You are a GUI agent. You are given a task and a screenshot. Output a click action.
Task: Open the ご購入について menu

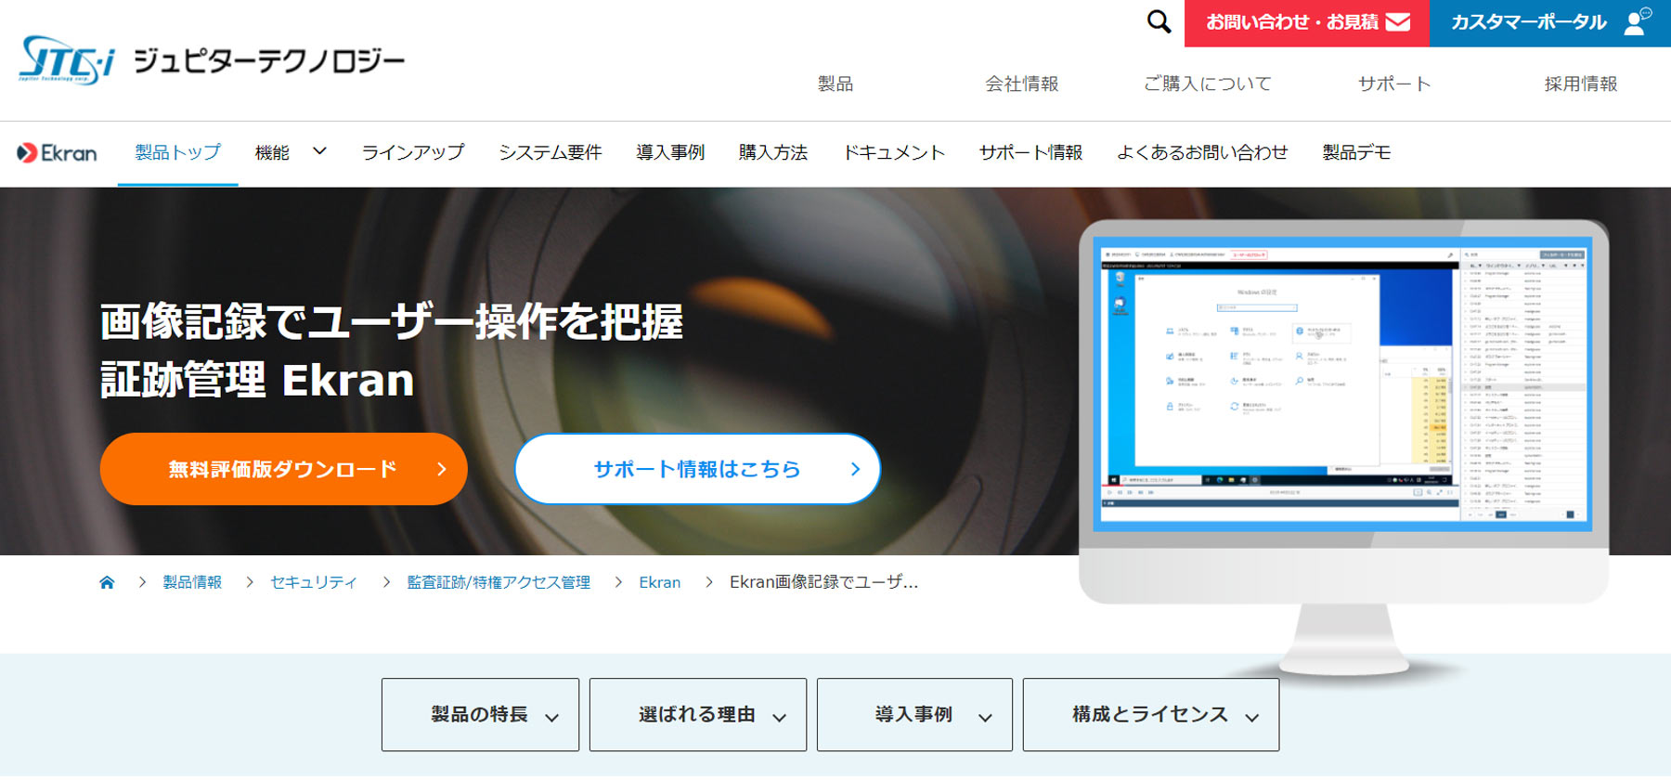click(x=1208, y=84)
